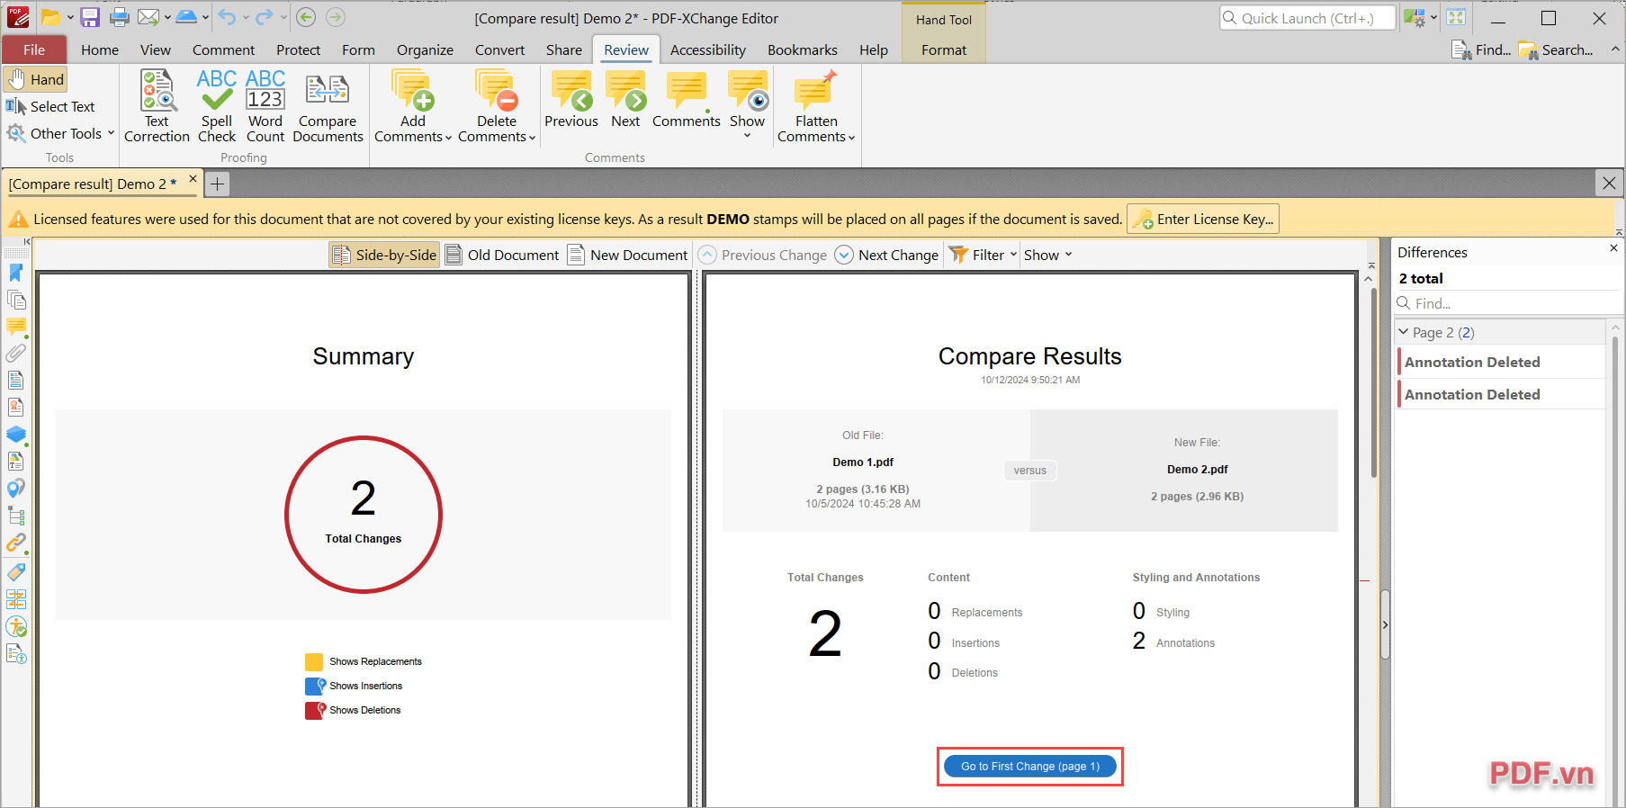This screenshot has height=808, width=1626.
Task: Open the Layers pane icon in sidebar
Action: tap(16, 435)
